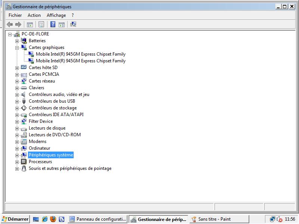Open the Affichage menu
This screenshot has height=224, width=299.
pyautogui.click(x=56, y=15)
